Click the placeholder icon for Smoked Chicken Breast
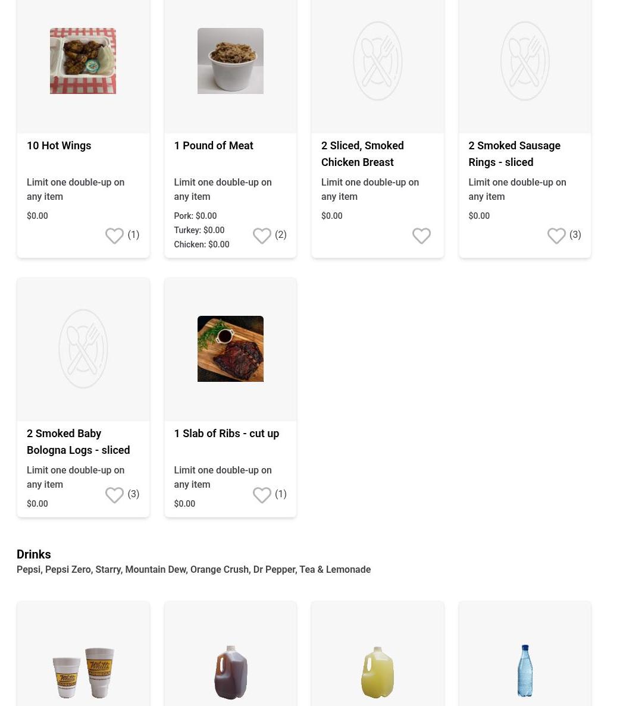 [378, 61]
